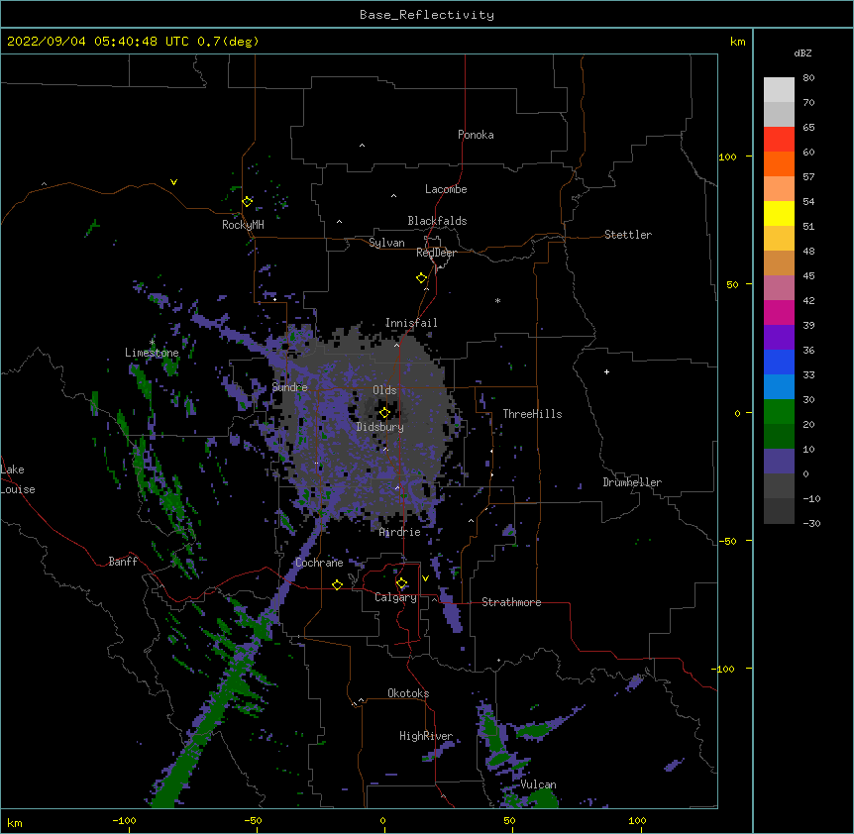Click the yellow V marker east of Calgary

(425, 578)
